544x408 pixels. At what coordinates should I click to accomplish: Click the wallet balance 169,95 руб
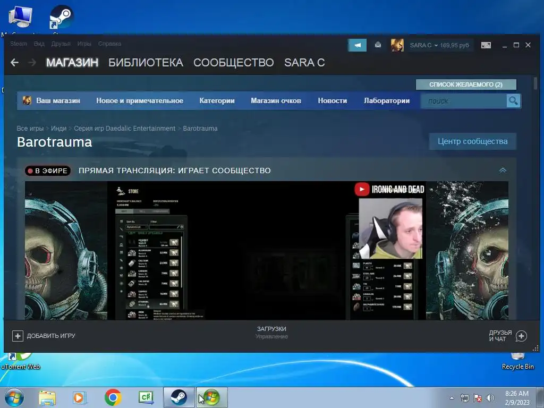[x=455, y=45]
